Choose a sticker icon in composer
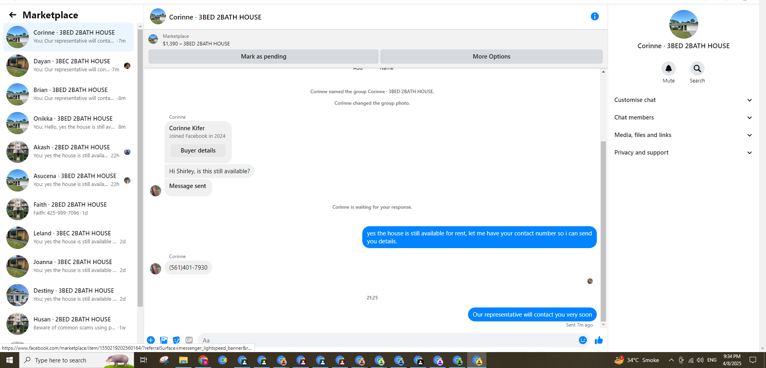This screenshot has width=766, height=368. pyautogui.click(x=176, y=340)
